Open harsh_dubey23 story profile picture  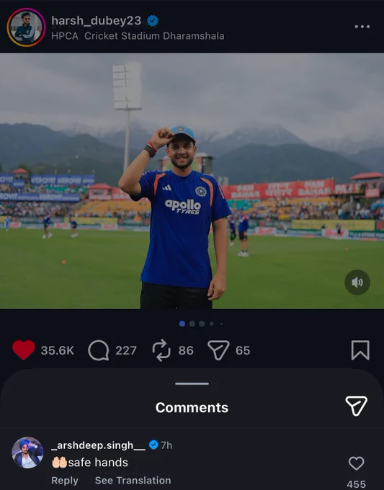[26, 27]
